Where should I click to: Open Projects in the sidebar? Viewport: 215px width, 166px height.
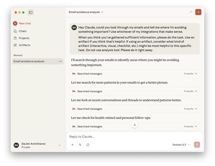coord(24,38)
